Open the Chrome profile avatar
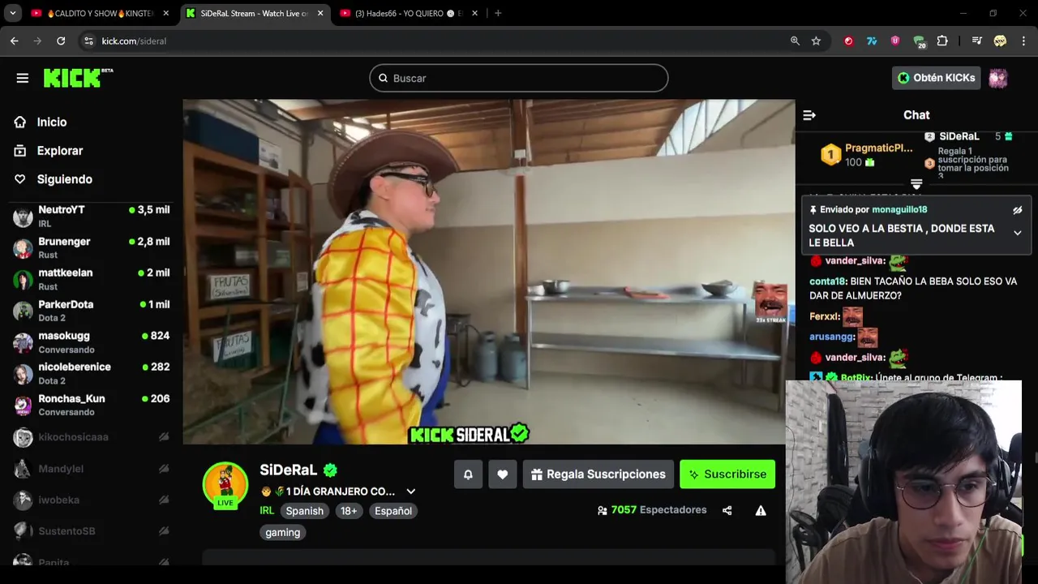 [1000, 41]
